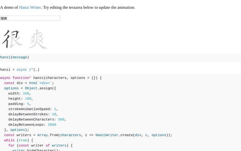The image size is (241, 151).
Task: Click the text input containing 很爽
Action: [x=30, y=18]
